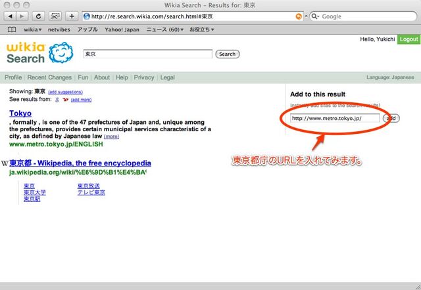Go forward with the browser forward arrow
421x290 pixels.
click(x=22, y=16)
